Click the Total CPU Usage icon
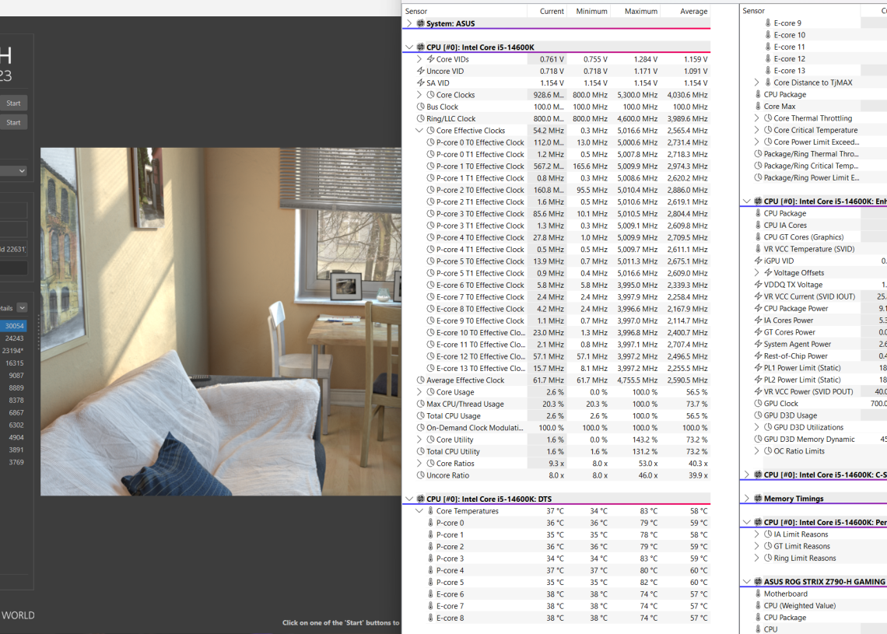Screen dimensions: 887x634 [x=420, y=415]
